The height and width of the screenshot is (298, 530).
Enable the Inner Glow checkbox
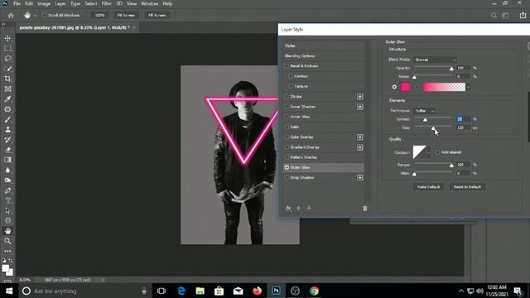[287, 117]
